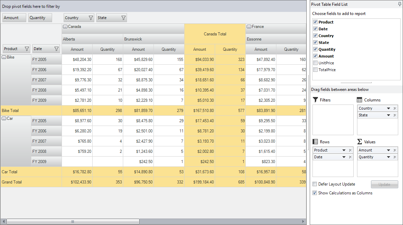
Task: Open the Amount dropdown in Values area
Action: click(388, 150)
